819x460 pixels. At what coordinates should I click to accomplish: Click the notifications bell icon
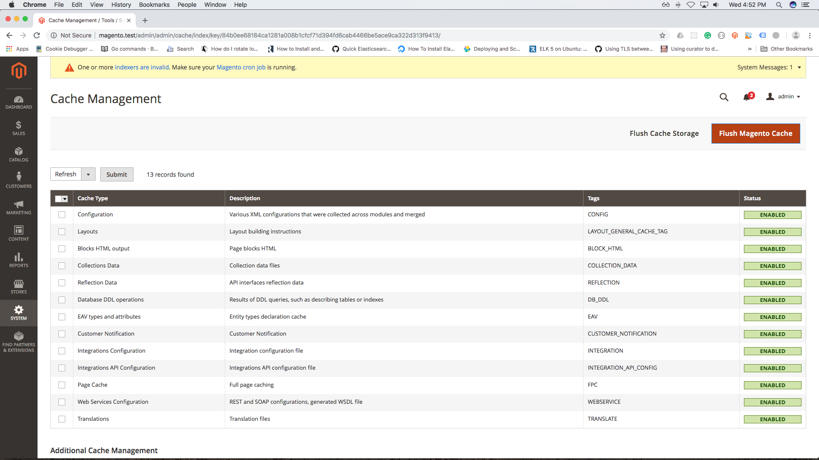(746, 97)
